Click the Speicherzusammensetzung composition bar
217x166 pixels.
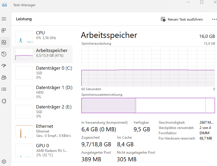click(x=148, y=105)
